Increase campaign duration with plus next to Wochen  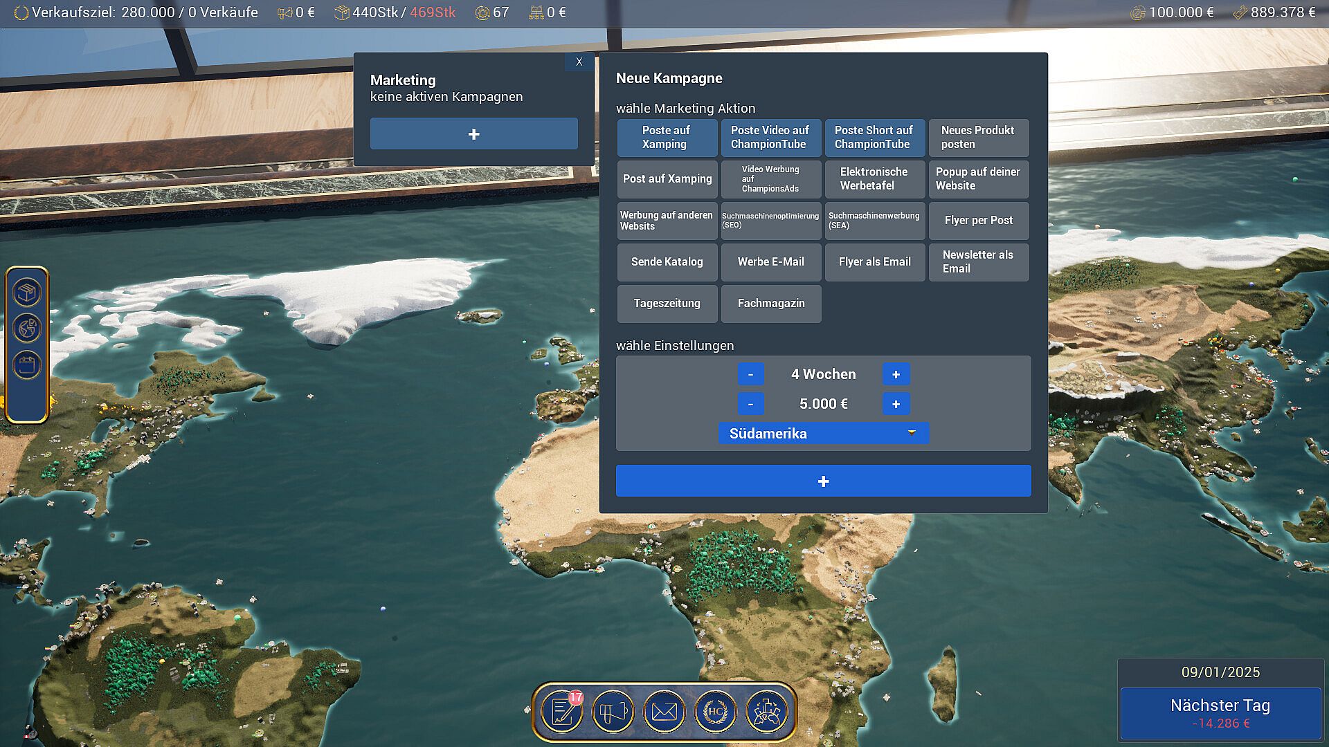[x=896, y=374]
